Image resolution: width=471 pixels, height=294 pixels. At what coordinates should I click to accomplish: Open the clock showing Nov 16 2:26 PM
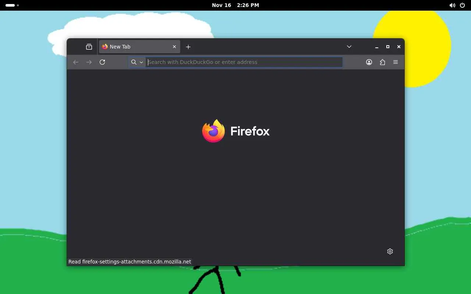[x=235, y=5]
